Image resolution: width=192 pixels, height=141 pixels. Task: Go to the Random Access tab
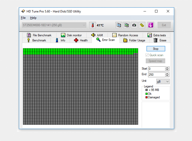point(125,35)
